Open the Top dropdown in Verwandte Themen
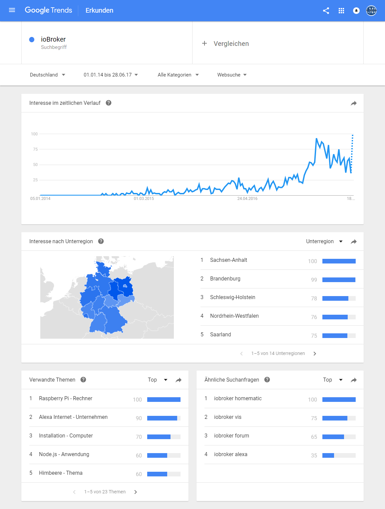 coord(158,380)
